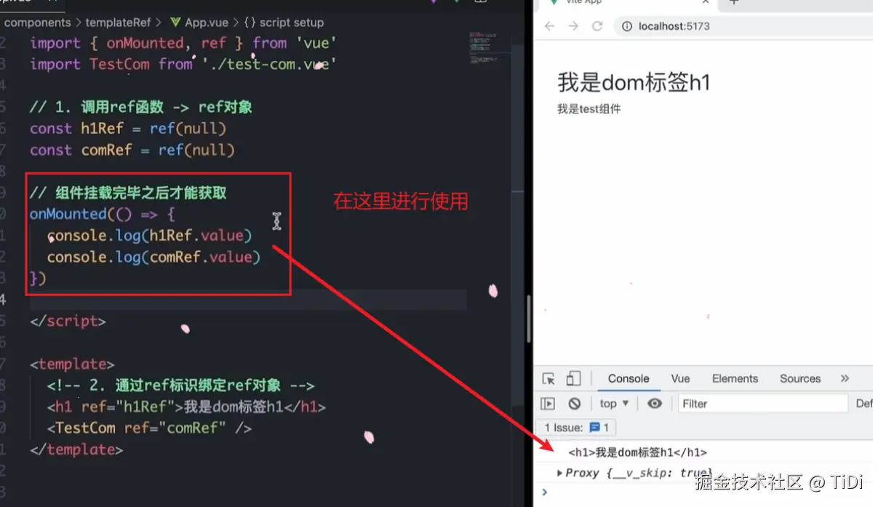
Task: Go forward using browser forward arrow
Action: (573, 26)
